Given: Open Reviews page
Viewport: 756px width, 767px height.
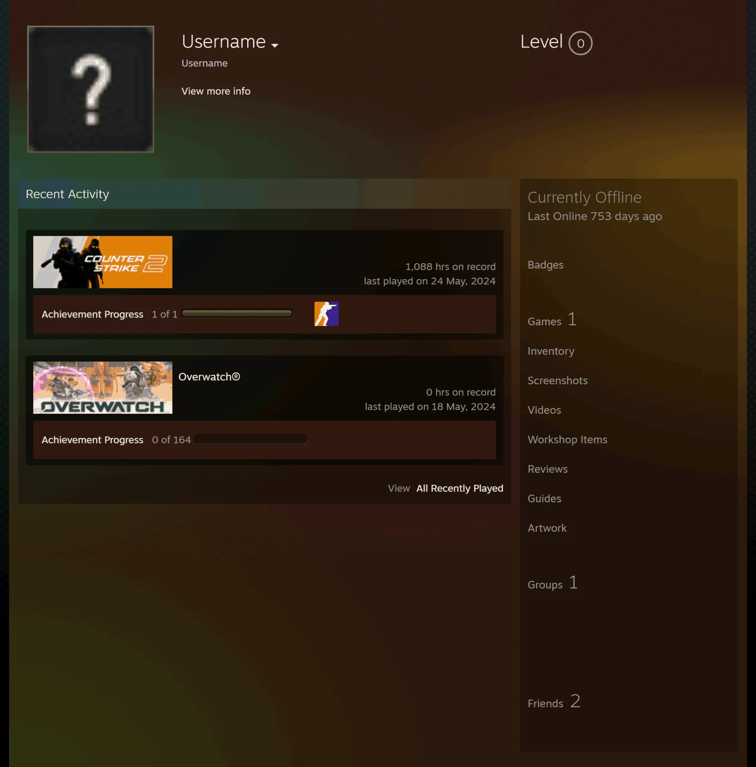Looking at the screenshot, I should 547,469.
